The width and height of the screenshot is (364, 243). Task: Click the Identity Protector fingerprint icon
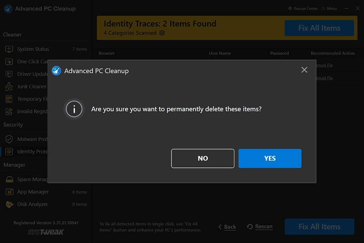(x=9, y=152)
